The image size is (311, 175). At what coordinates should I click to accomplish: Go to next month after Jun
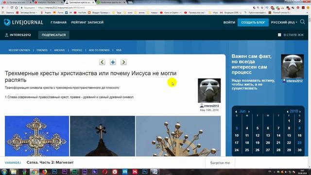coord(249,112)
